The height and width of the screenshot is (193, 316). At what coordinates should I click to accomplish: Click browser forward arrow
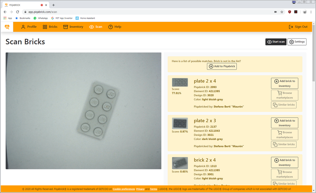pos(11,12)
